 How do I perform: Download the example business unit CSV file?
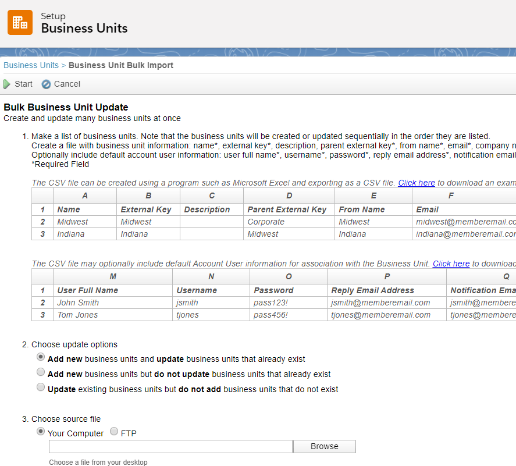point(417,183)
